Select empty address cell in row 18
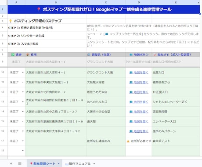The image size is (202, 167). [x=56, y=151]
